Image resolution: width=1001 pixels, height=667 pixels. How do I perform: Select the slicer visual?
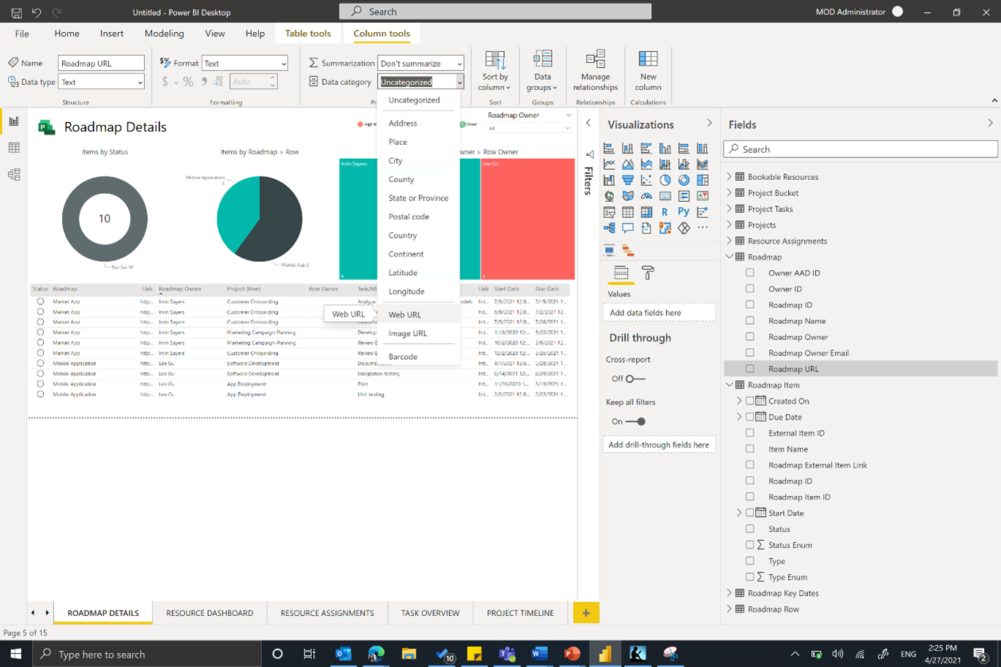[609, 212]
